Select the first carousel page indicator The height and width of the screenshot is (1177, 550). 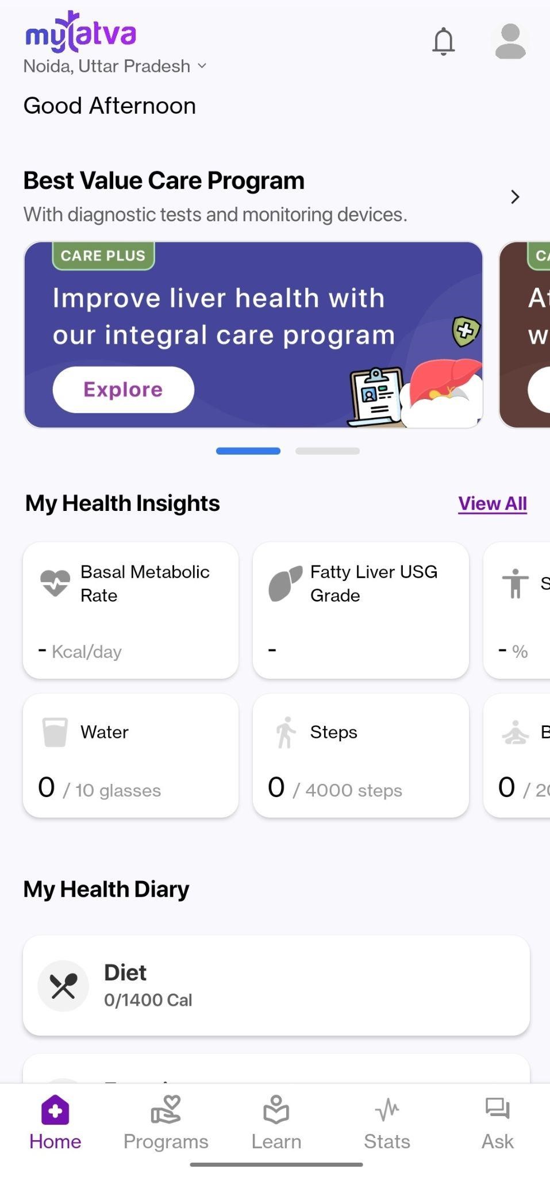[248, 451]
